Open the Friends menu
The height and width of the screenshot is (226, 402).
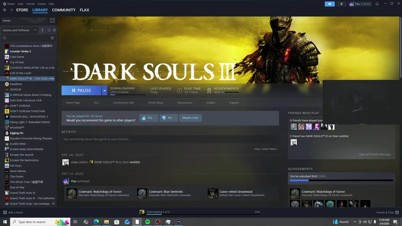30,4
